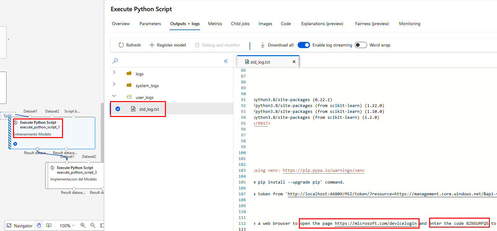This screenshot has height=231, width=497.
Task: Click the Download all arrow icon
Action: tap(263, 45)
